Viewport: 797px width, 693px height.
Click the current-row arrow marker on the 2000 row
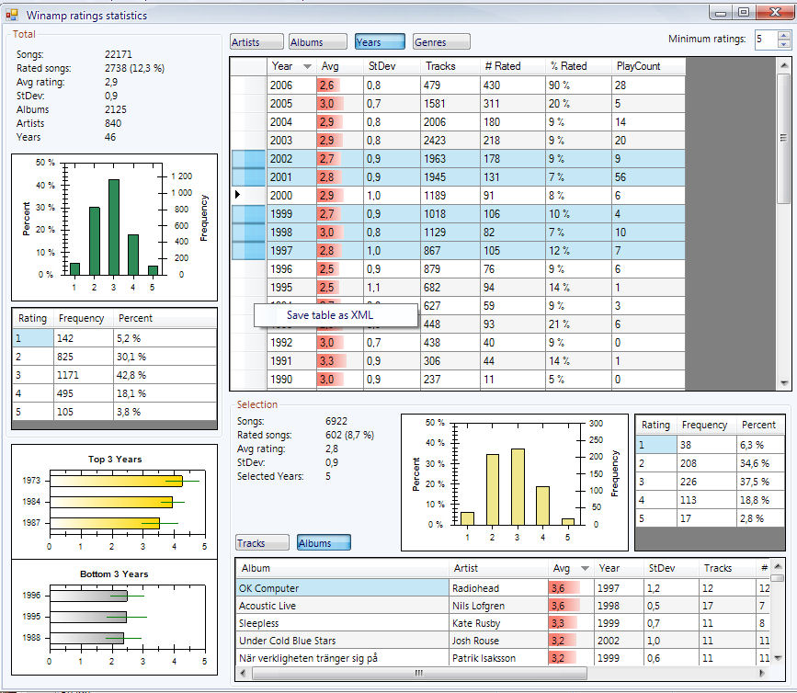[237, 195]
